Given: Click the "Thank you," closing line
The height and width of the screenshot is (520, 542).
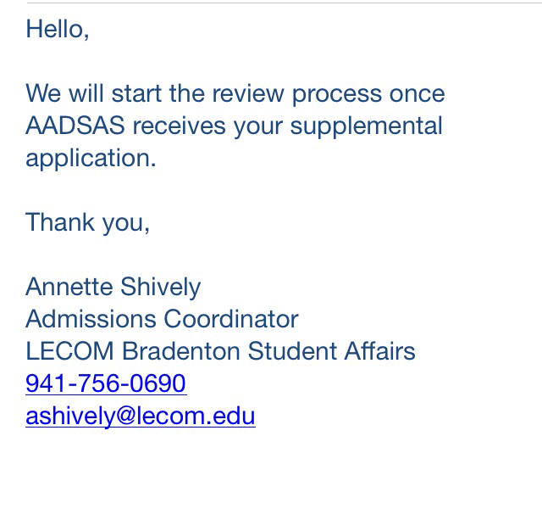Looking at the screenshot, I should (x=88, y=222).
